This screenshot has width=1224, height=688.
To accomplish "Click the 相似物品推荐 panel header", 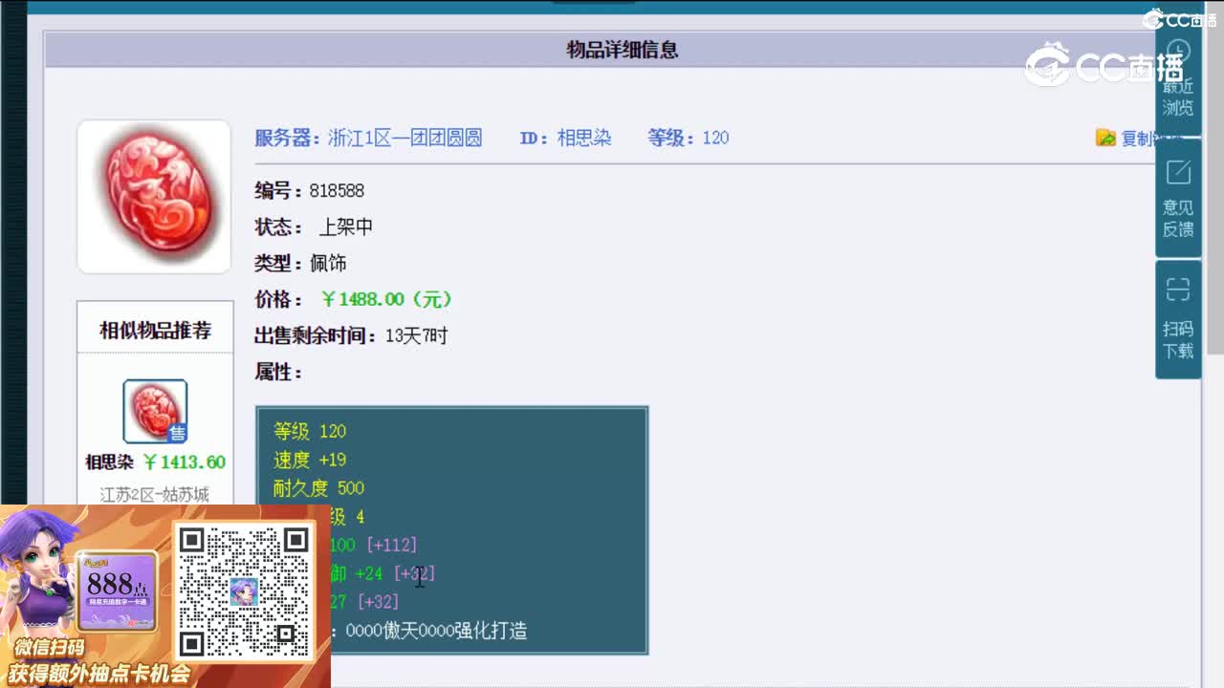I will (154, 328).
